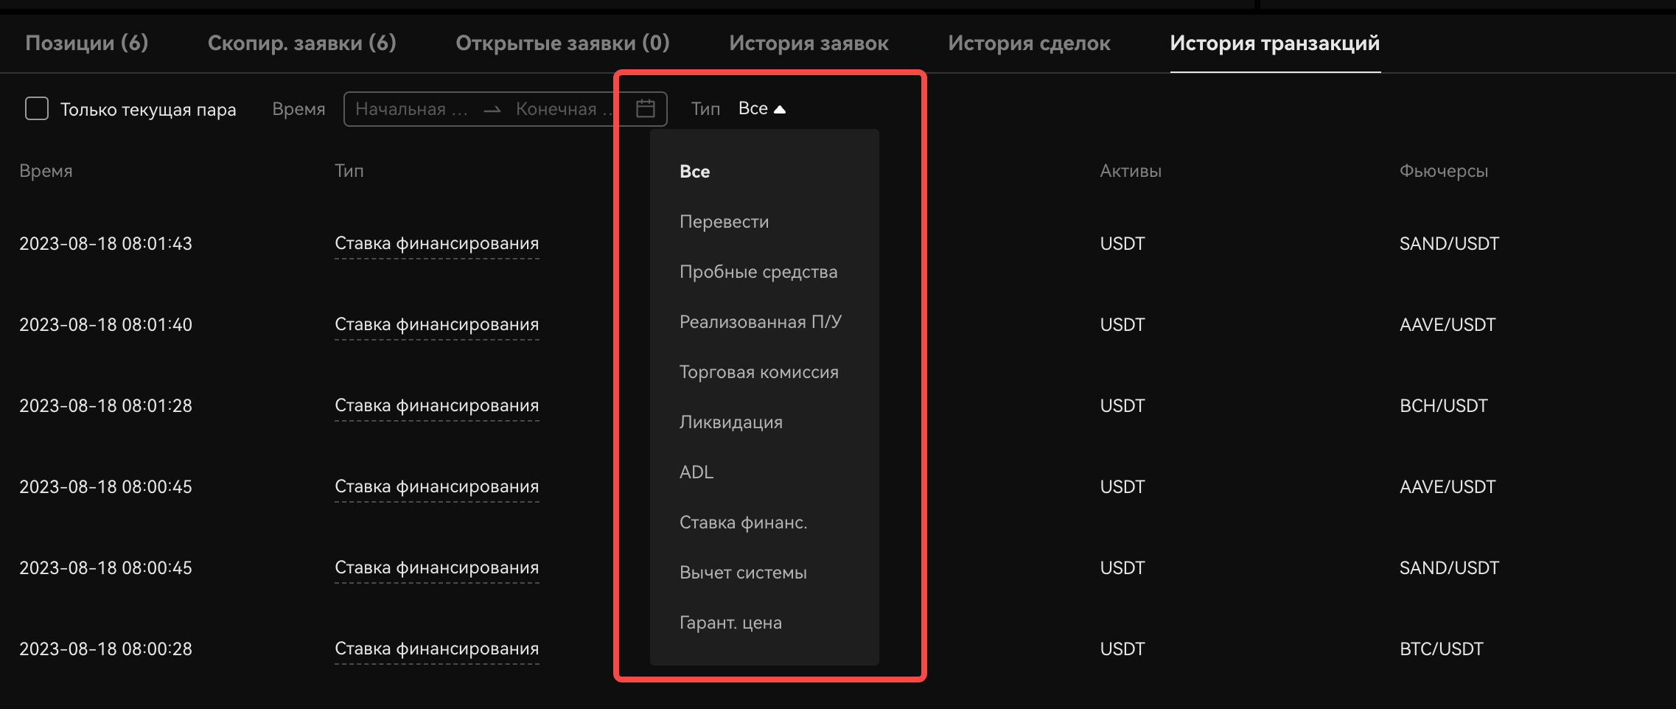This screenshot has width=1676, height=709.
Task: Choose Гарант. цена from list
Action: (730, 623)
